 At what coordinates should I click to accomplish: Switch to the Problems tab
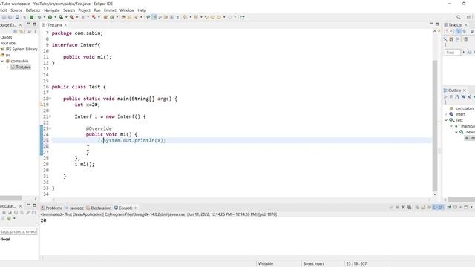tap(51, 208)
